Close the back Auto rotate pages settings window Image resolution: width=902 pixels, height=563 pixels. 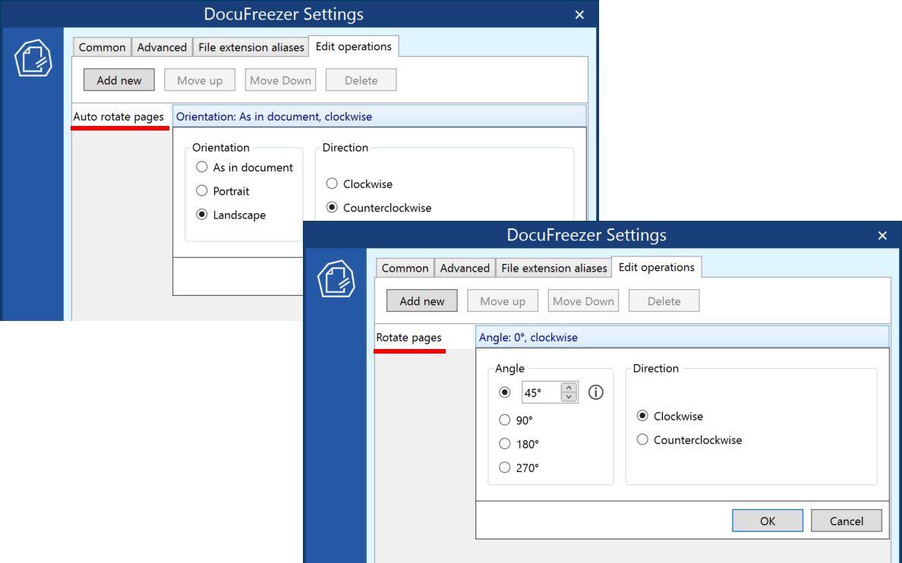579,14
